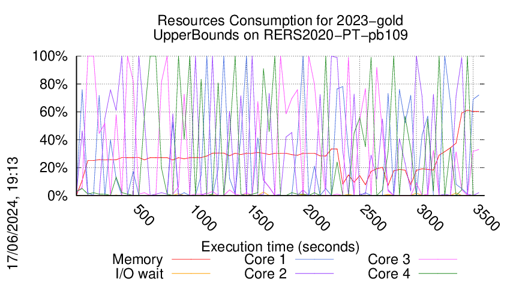Viewport: 510px width, 285px height.
Task: Click the magenta Core 3 legend line sample
Action: [438, 260]
